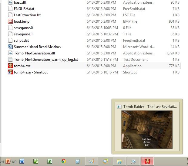Select 'Tomb_NextGeneration.dll' file name
Screen dimensions: 188x166
[x=34, y=53]
